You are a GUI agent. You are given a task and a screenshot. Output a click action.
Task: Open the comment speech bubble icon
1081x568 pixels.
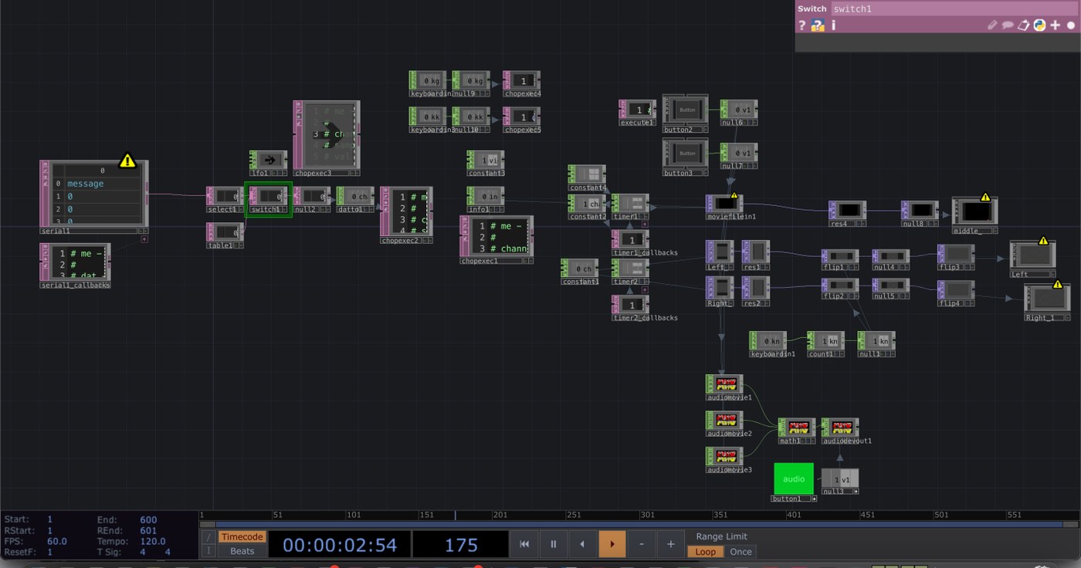1008,25
